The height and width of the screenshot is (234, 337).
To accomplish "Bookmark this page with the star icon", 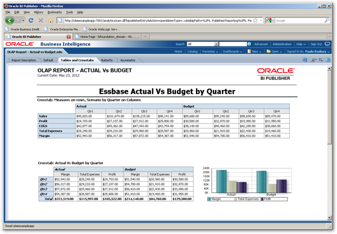I will pos(256,20).
